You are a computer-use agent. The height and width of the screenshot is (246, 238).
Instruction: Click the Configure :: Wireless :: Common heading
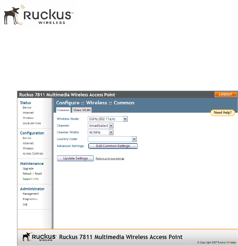click(x=95, y=103)
